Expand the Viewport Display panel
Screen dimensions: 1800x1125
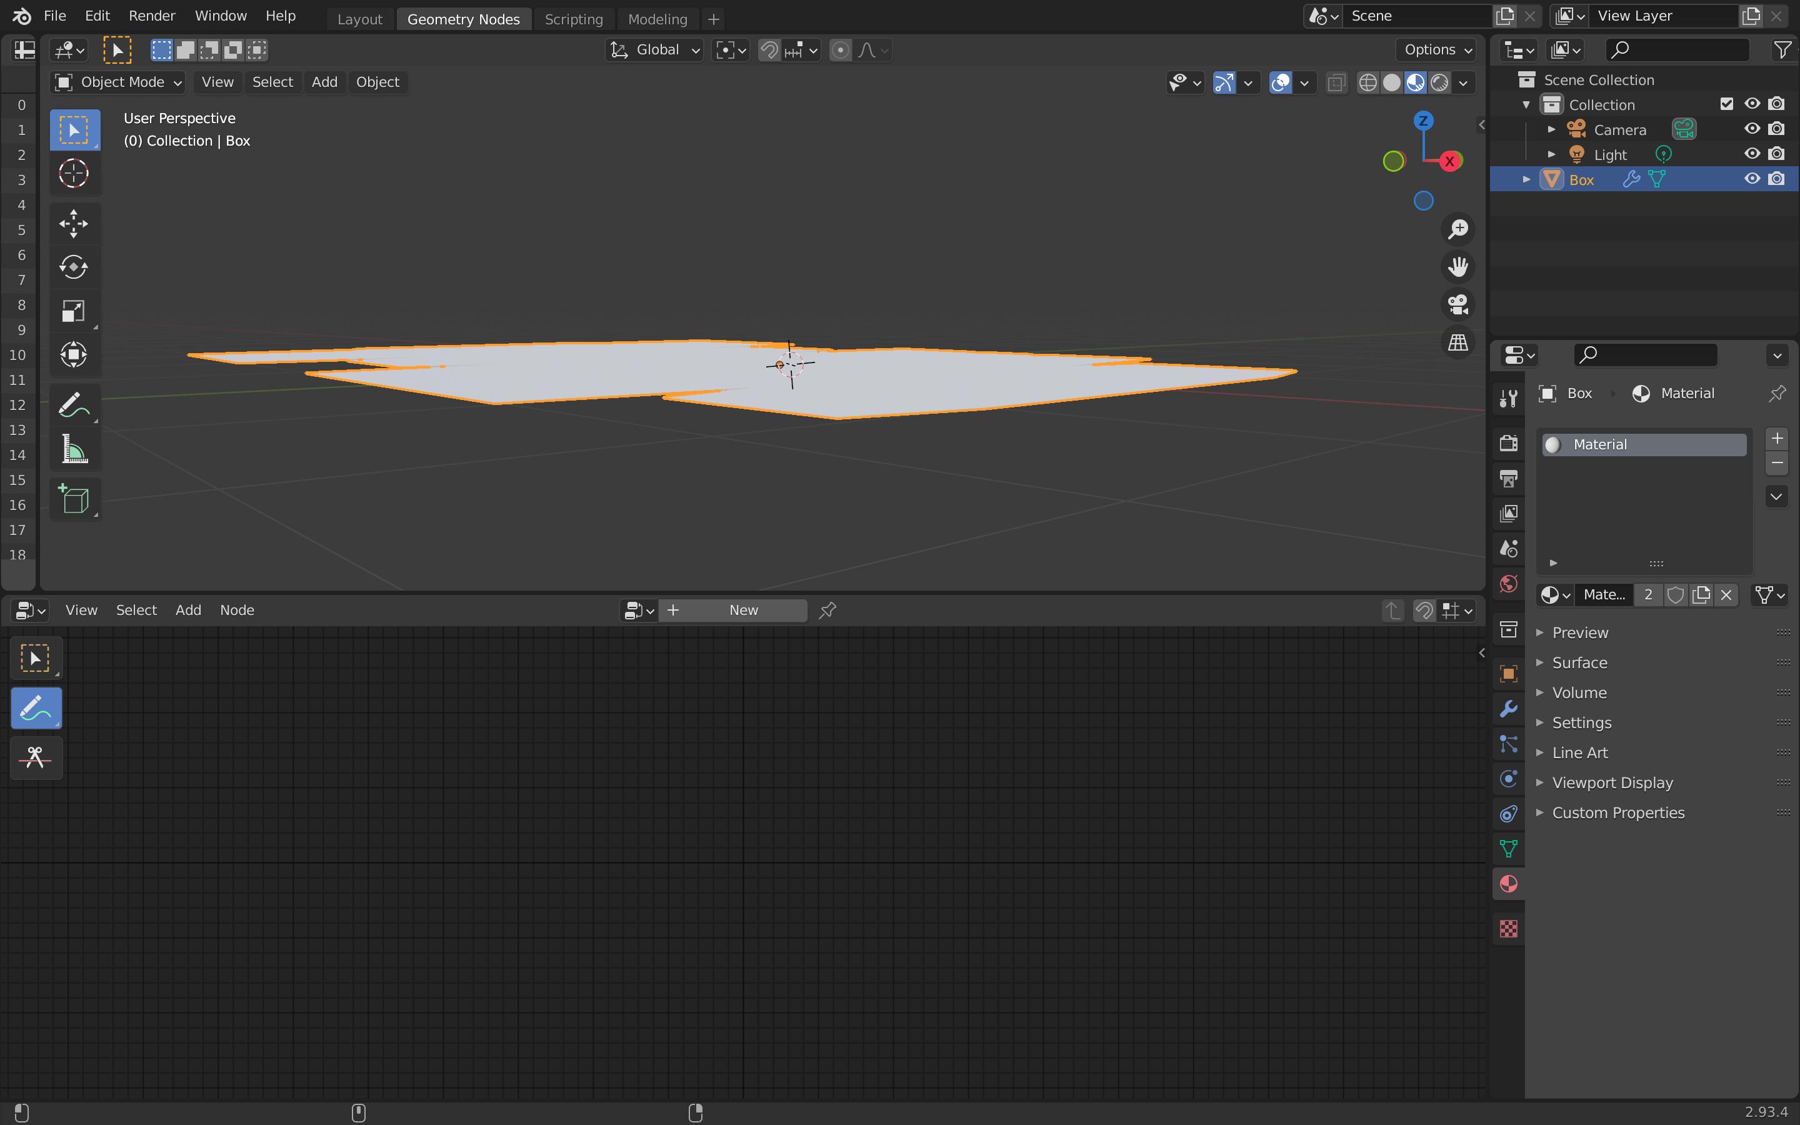(x=1612, y=782)
